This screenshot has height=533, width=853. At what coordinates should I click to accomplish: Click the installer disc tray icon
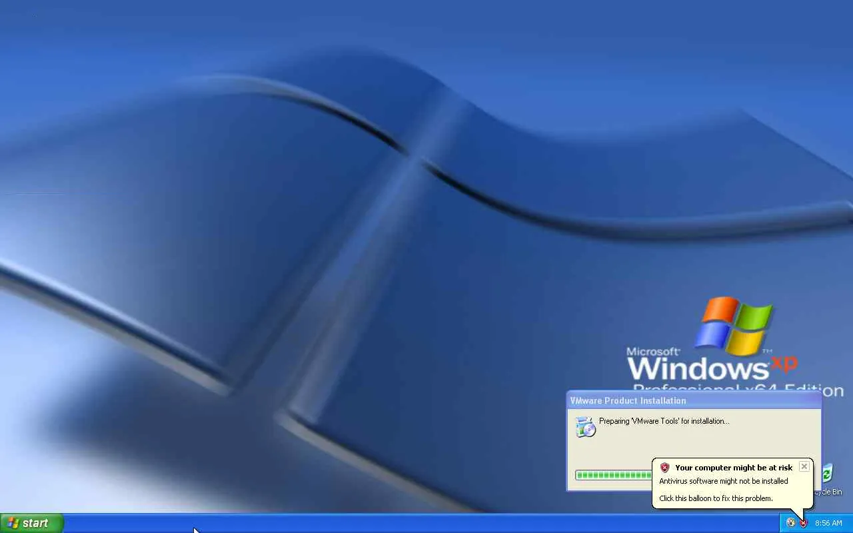coord(790,523)
